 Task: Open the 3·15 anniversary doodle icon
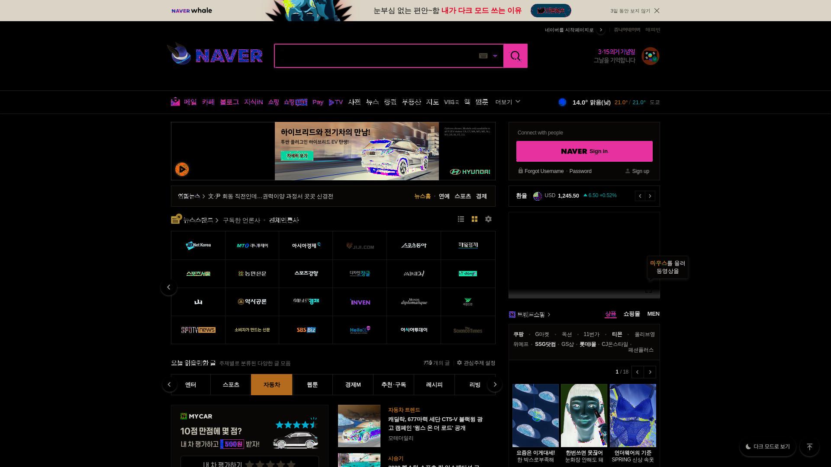click(x=650, y=56)
